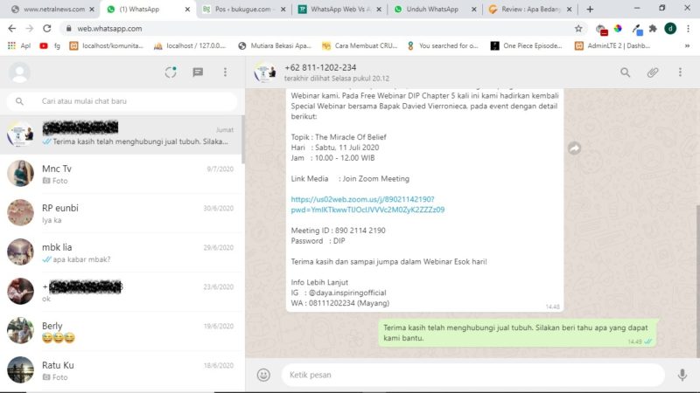Image resolution: width=700 pixels, height=393 pixels.
Task: Open Cara Membuat CRU bookmark
Action: point(360,45)
